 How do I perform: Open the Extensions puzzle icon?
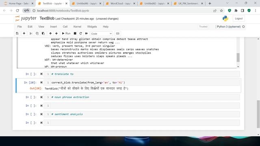click(236, 11)
